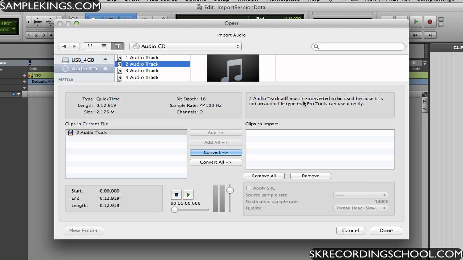This screenshot has height=260, width=463.
Task: Select the 1 Audio Track file
Action: pos(152,57)
